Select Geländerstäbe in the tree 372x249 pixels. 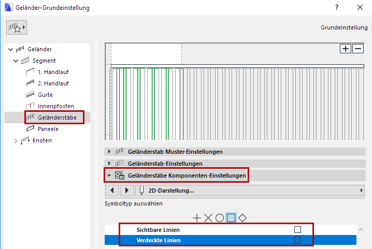pyautogui.click(x=57, y=118)
